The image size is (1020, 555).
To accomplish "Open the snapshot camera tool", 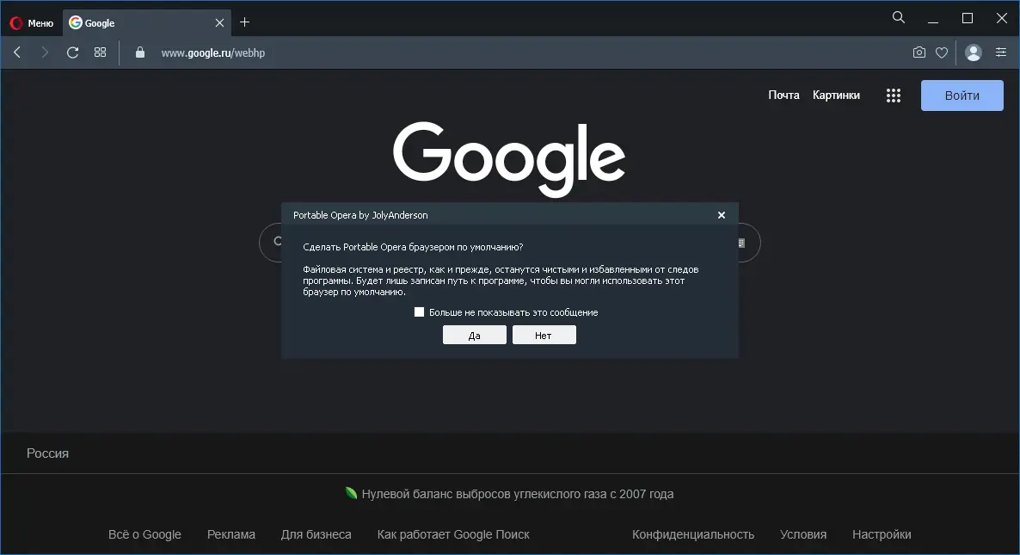I will click(x=919, y=52).
